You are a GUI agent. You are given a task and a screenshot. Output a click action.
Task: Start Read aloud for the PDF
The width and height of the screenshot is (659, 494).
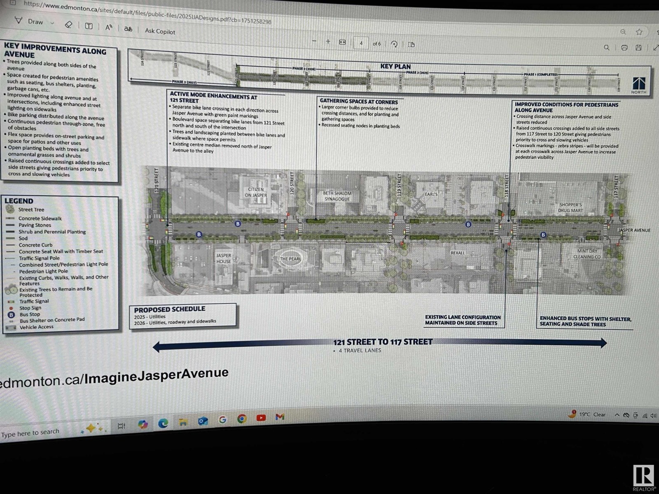(109, 28)
